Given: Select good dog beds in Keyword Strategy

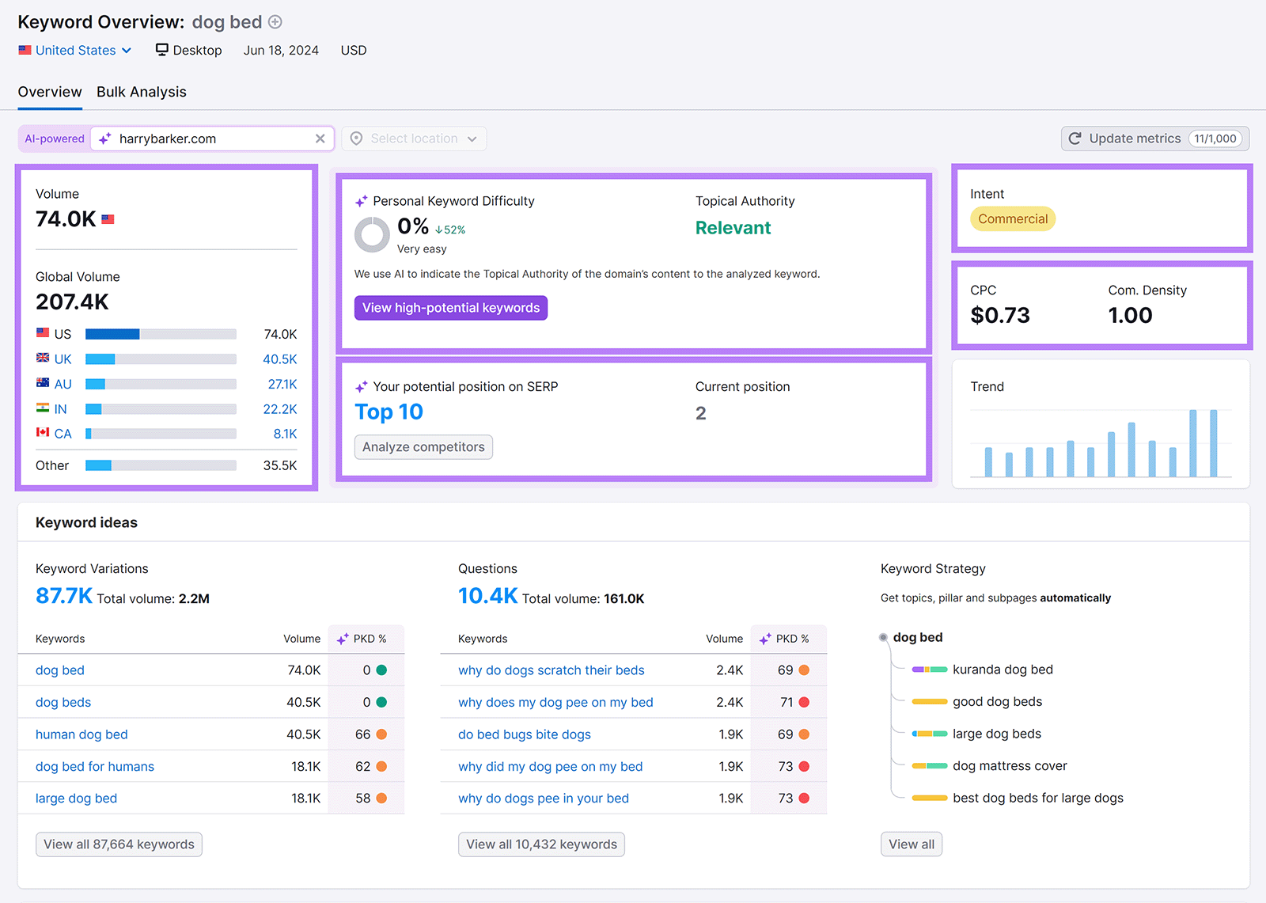Looking at the screenshot, I should pyautogui.click(x=997, y=702).
